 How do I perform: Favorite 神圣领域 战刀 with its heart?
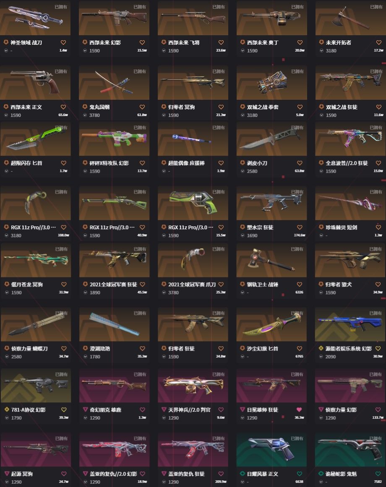(x=63, y=42)
